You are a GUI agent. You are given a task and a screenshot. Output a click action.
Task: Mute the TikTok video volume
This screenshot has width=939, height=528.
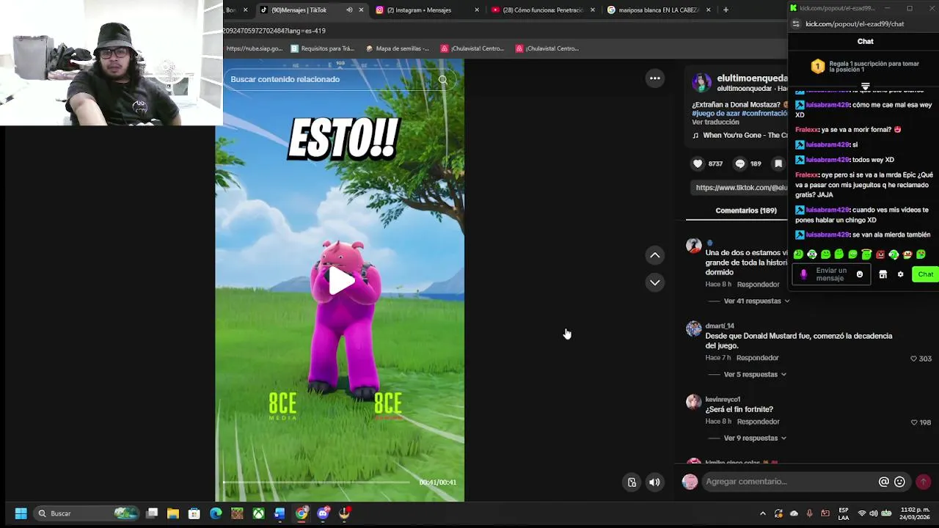[x=654, y=482]
